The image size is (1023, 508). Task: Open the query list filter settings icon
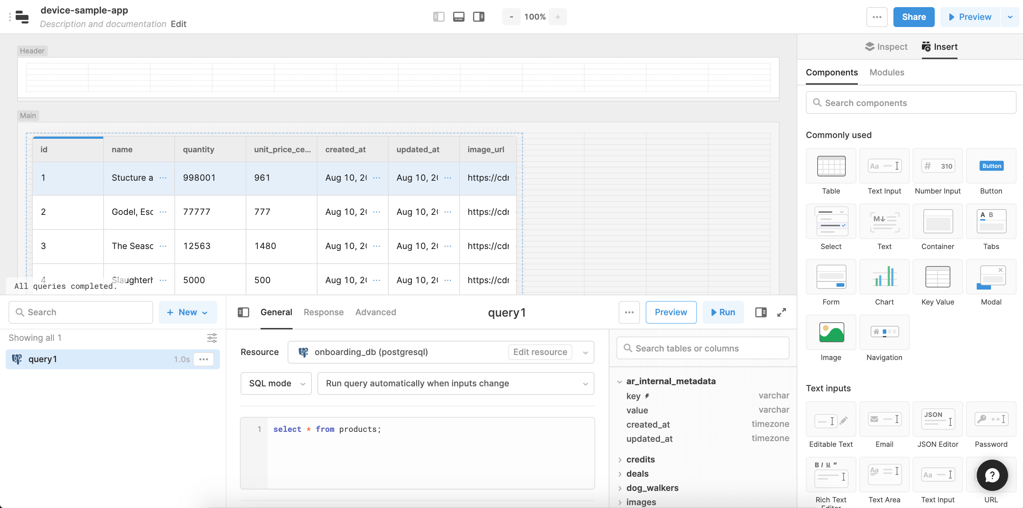212,338
